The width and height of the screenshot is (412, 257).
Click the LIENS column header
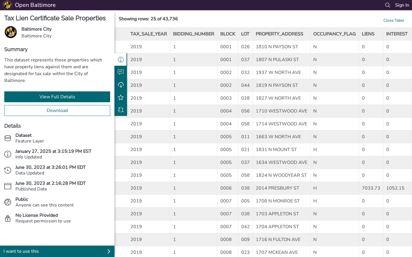[368, 34]
